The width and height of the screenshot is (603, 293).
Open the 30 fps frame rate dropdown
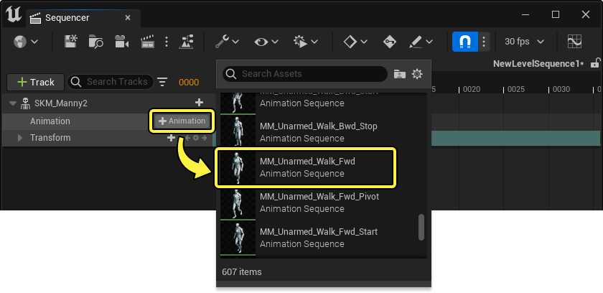click(524, 42)
